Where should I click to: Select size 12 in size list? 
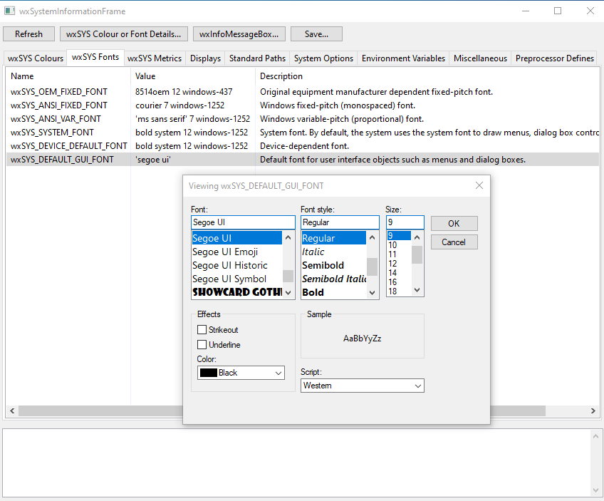399,263
